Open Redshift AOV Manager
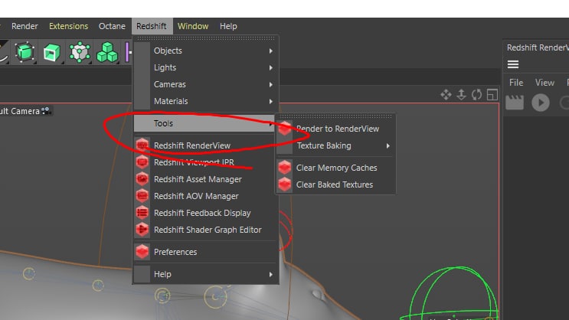The height and width of the screenshot is (320, 569). pos(204,196)
